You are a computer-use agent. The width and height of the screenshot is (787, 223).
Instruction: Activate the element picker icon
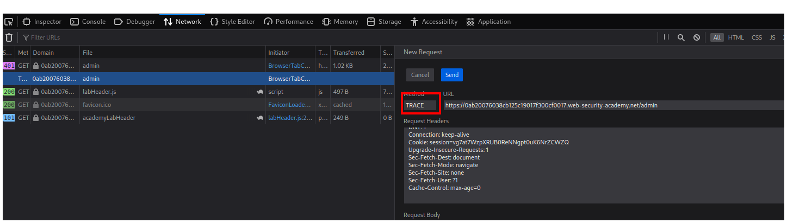[9, 22]
